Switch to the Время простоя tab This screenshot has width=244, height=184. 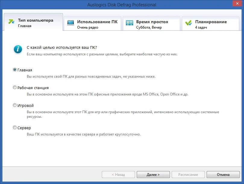click(x=152, y=23)
